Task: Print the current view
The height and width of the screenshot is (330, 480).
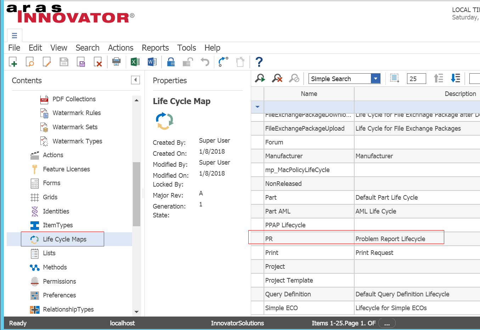Action: click(x=116, y=62)
